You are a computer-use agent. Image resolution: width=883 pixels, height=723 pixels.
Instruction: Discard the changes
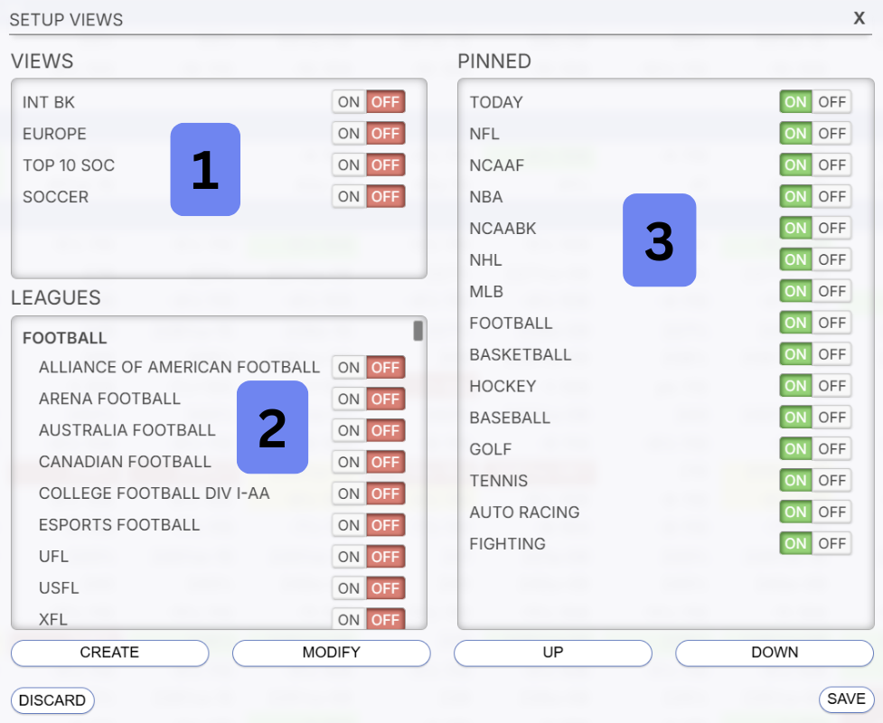click(x=52, y=700)
